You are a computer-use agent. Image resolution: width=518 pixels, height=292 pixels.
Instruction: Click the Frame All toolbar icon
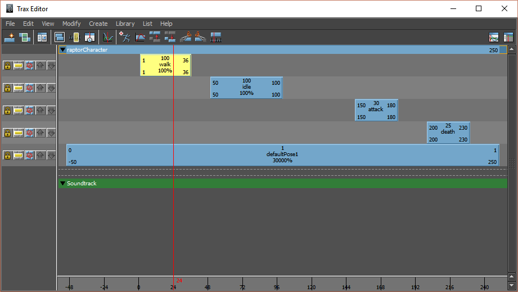click(60, 38)
